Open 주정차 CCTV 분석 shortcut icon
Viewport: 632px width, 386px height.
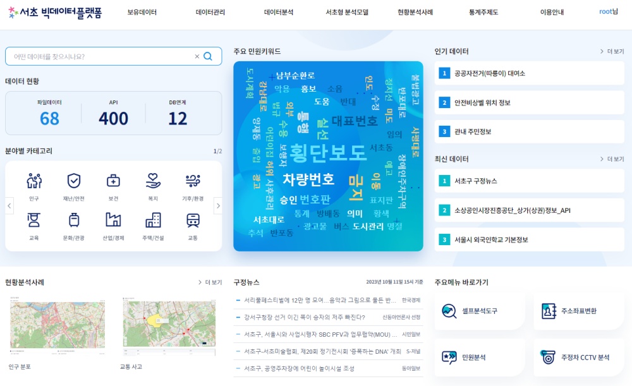coord(548,358)
